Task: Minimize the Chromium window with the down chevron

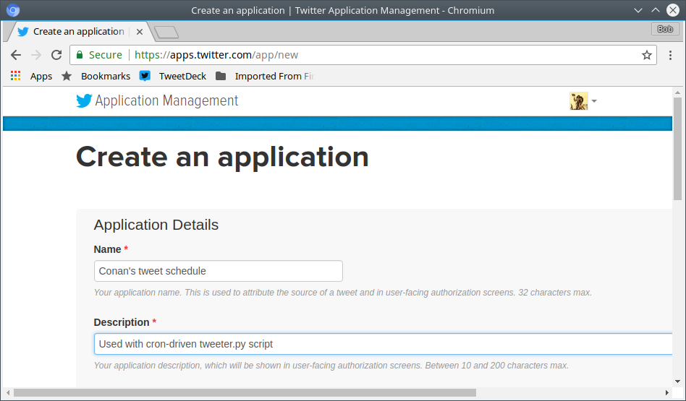Action: [638, 10]
